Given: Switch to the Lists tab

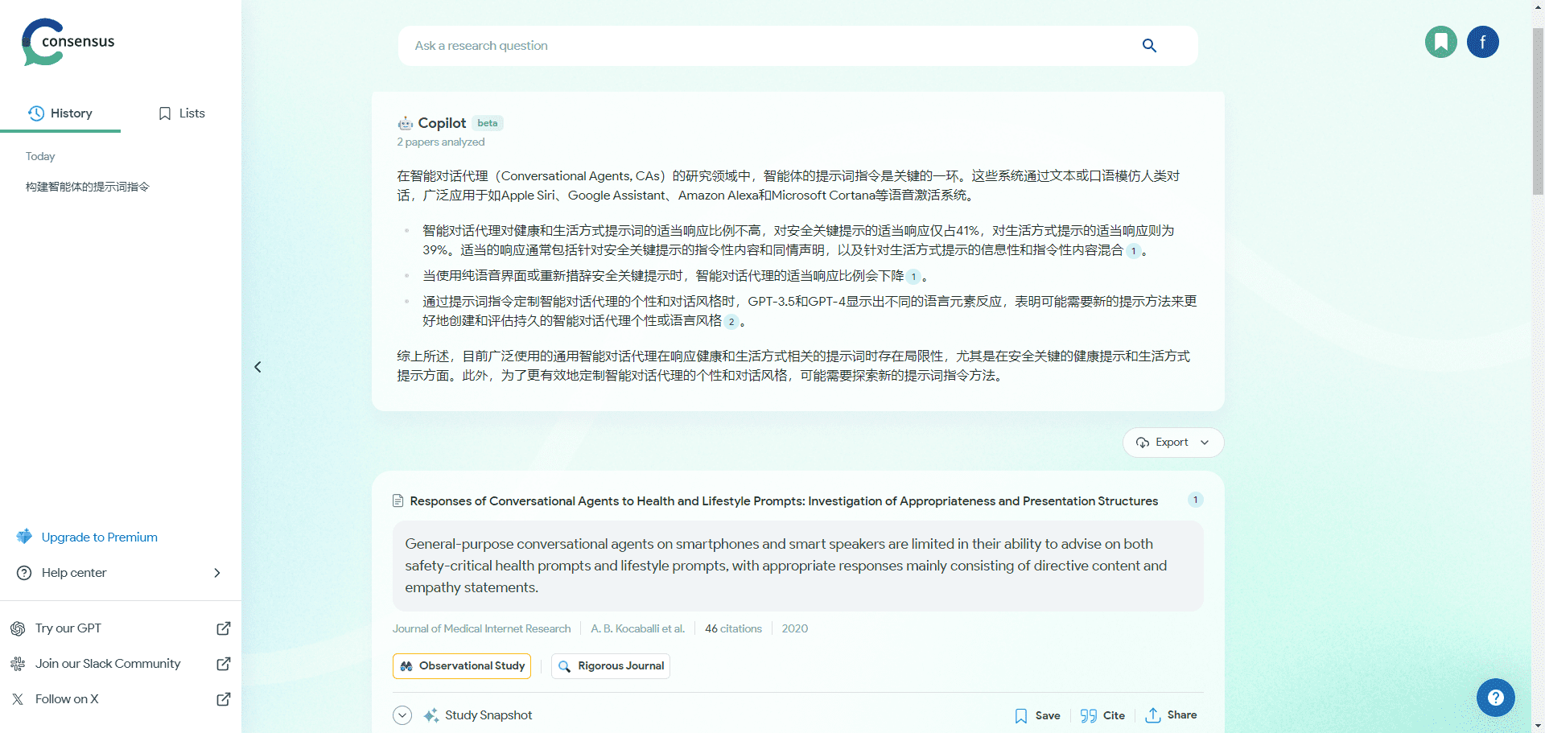Looking at the screenshot, I should click(x=181, y=113).
